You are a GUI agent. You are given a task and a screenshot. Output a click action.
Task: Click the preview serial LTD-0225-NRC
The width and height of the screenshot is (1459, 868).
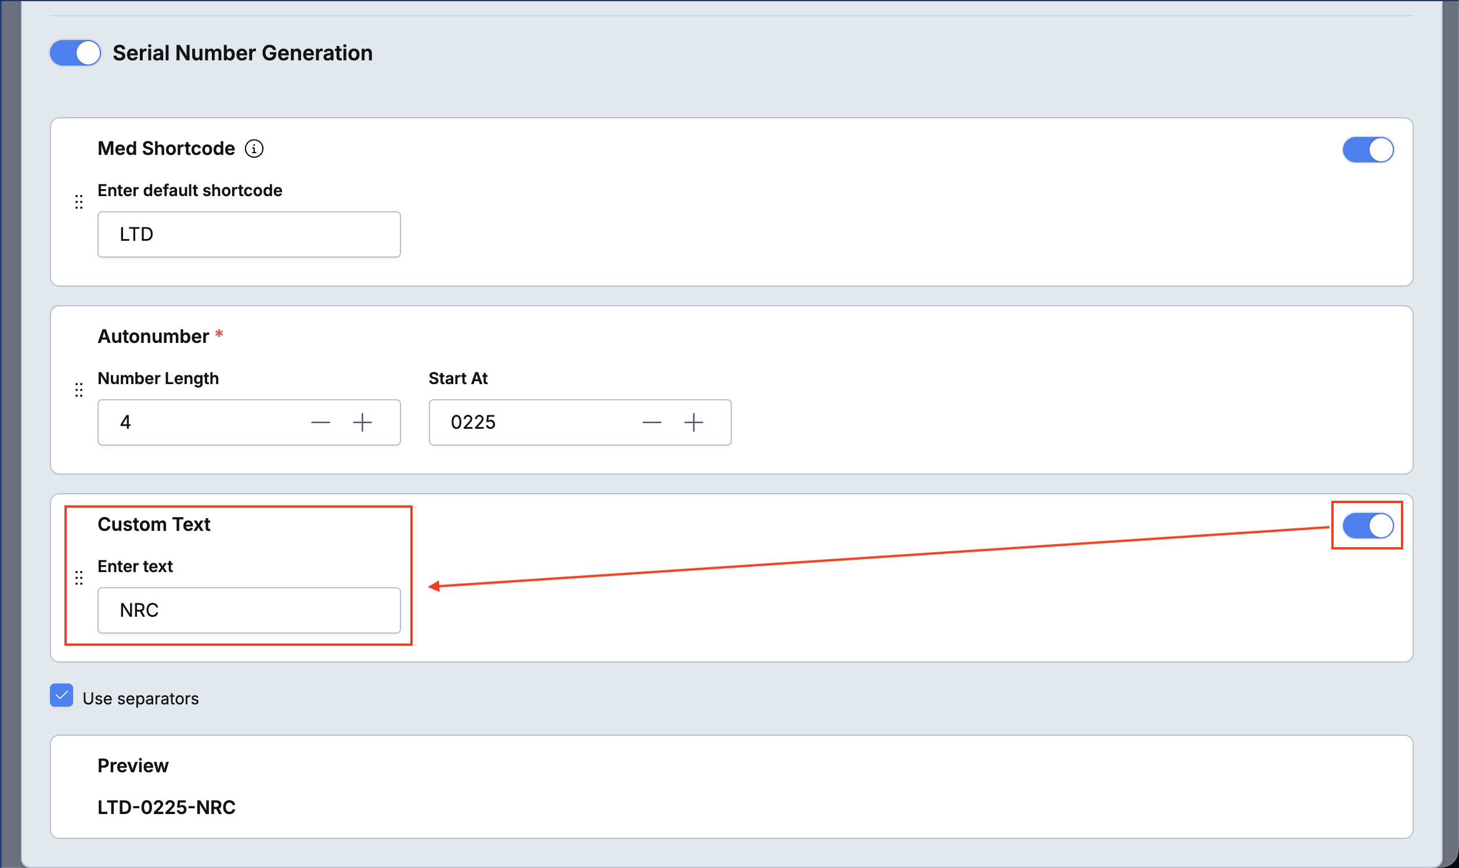pos(167,807)
